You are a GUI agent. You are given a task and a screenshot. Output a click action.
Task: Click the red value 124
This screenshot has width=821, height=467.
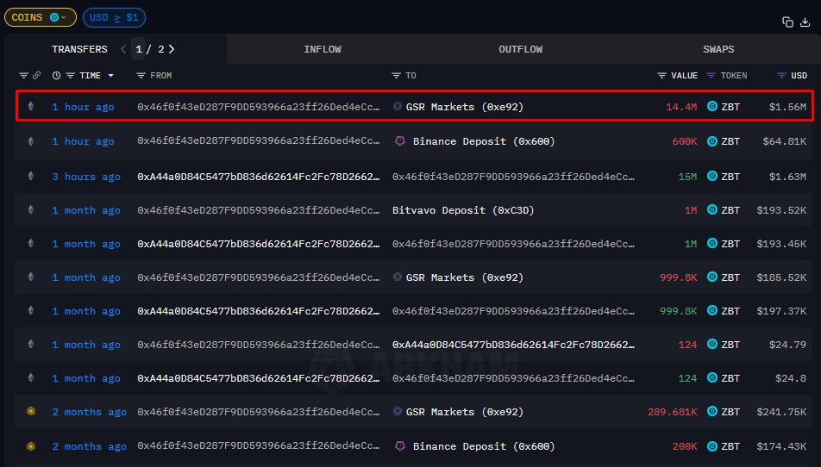(687, 345)
